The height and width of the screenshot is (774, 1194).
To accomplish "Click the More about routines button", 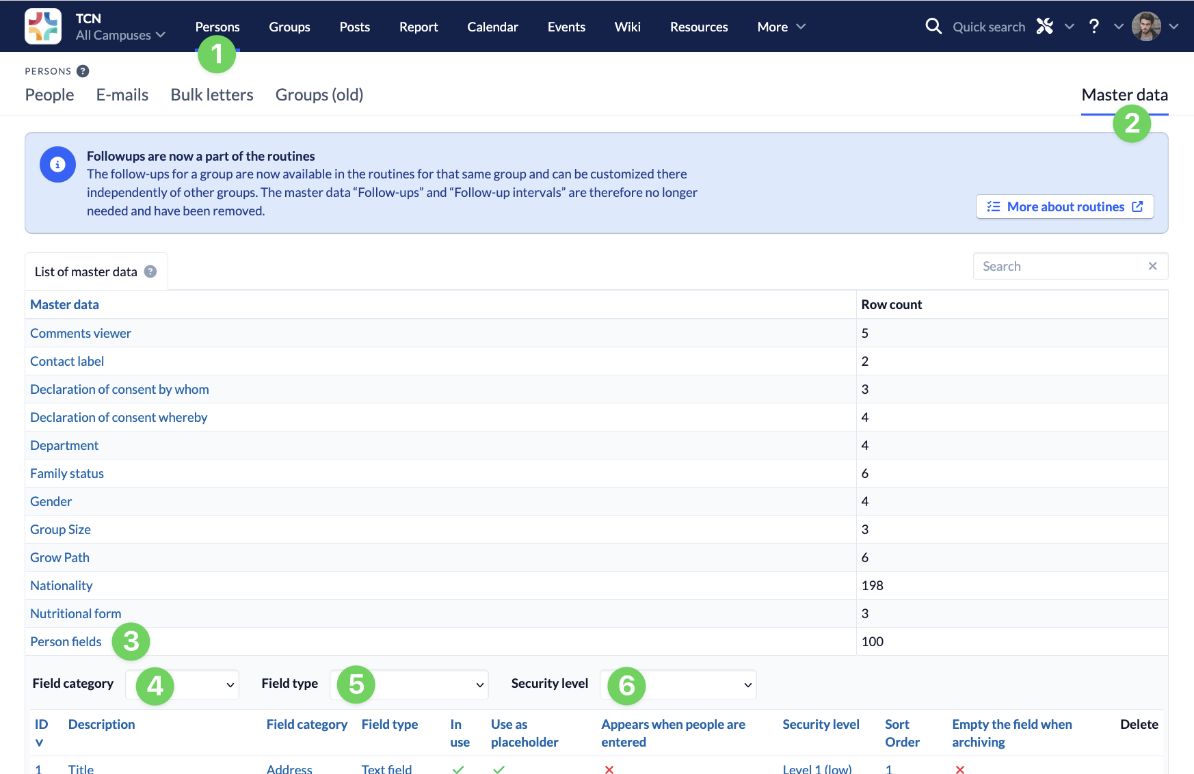I will (x=1064, y=206).
